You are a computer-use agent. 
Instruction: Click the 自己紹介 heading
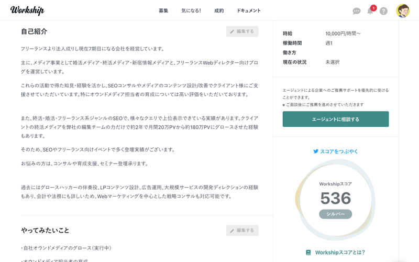click(34, 31)
